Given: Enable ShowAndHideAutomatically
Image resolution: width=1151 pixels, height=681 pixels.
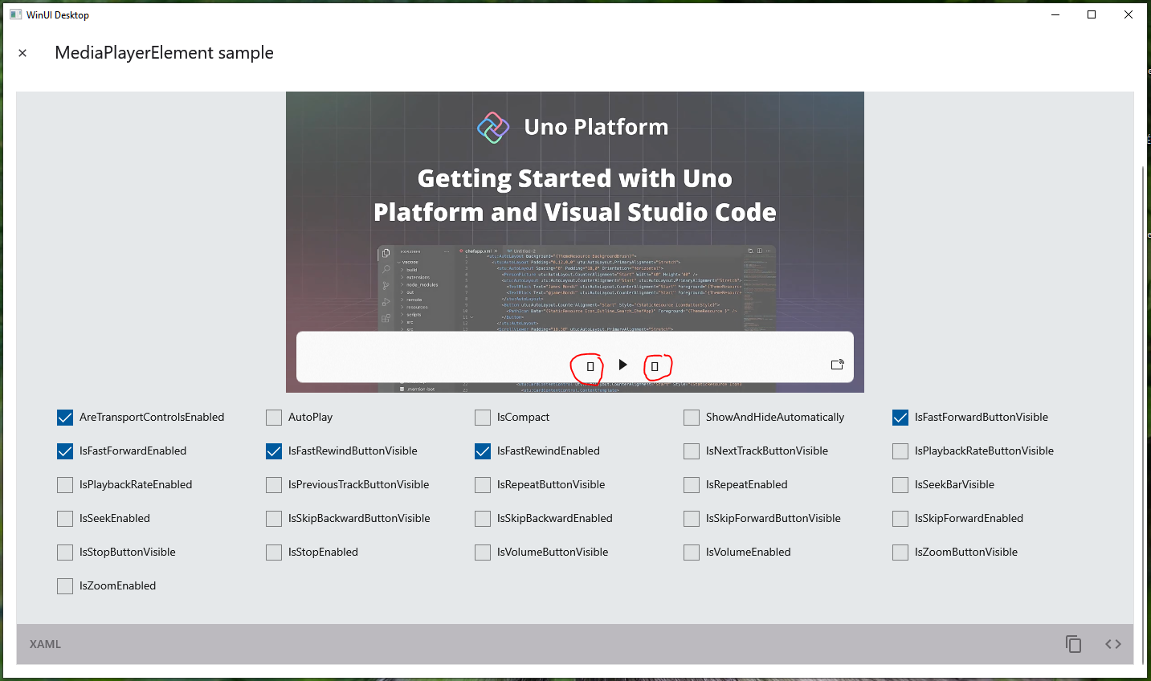Looking at the screenshot, I should click(691, 418).
